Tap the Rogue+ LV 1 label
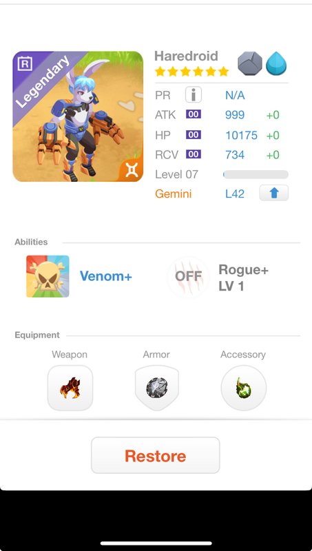This screenshot has height=551, width=312. coord(244,278)
